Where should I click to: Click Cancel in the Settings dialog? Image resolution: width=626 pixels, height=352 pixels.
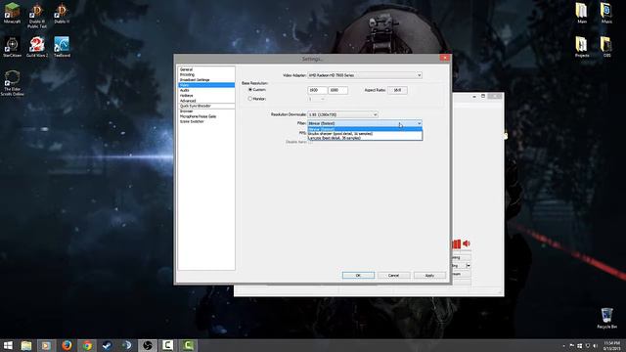point(393,276)
